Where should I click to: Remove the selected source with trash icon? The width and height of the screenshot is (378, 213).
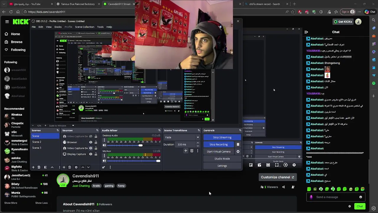coord(70,167)
